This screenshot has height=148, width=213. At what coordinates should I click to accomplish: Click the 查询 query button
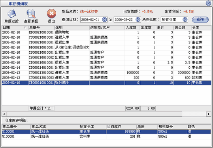pyautogui.click(x=200, y=19)
